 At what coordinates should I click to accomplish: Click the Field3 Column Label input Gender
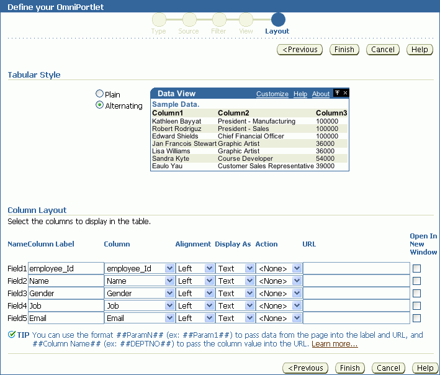(66, 293)
